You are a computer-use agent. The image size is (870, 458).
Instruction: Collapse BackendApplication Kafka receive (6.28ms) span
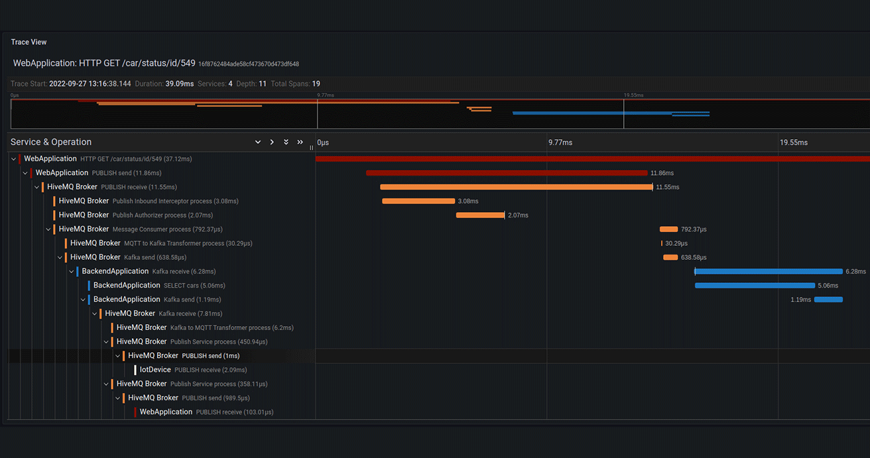72,271
